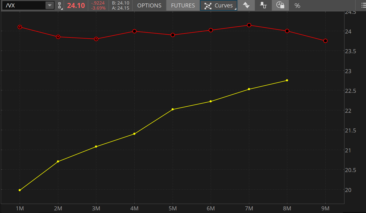Click the clock-lock time lock icon
366x213 pixels.
coord(280,5)
